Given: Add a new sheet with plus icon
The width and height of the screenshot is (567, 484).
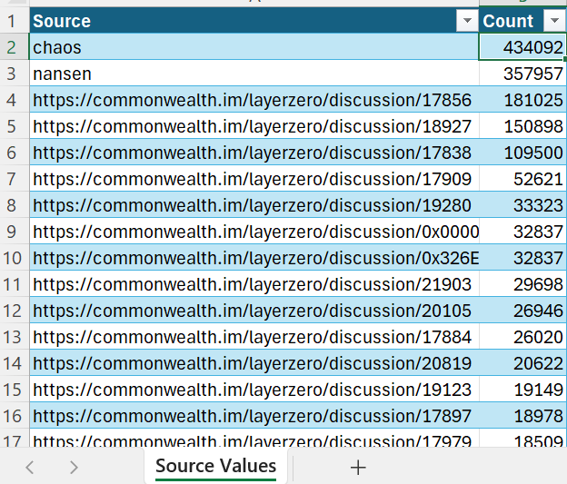Looking at the screenshot, I should click(x=358, y=467).
